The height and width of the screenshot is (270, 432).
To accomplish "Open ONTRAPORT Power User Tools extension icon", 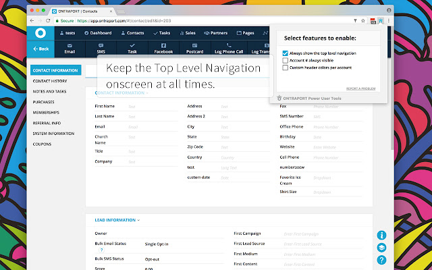I will (381, 21).
